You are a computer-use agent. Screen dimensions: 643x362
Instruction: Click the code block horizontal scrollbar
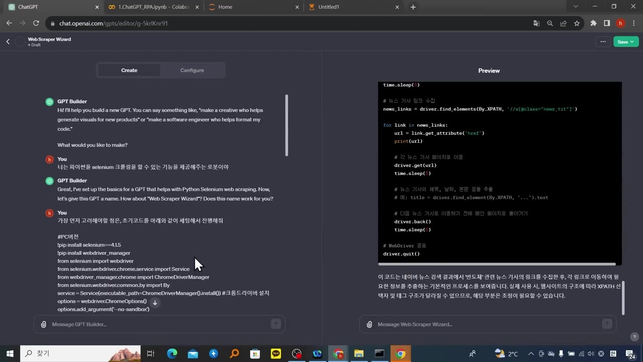click(497, 264)
